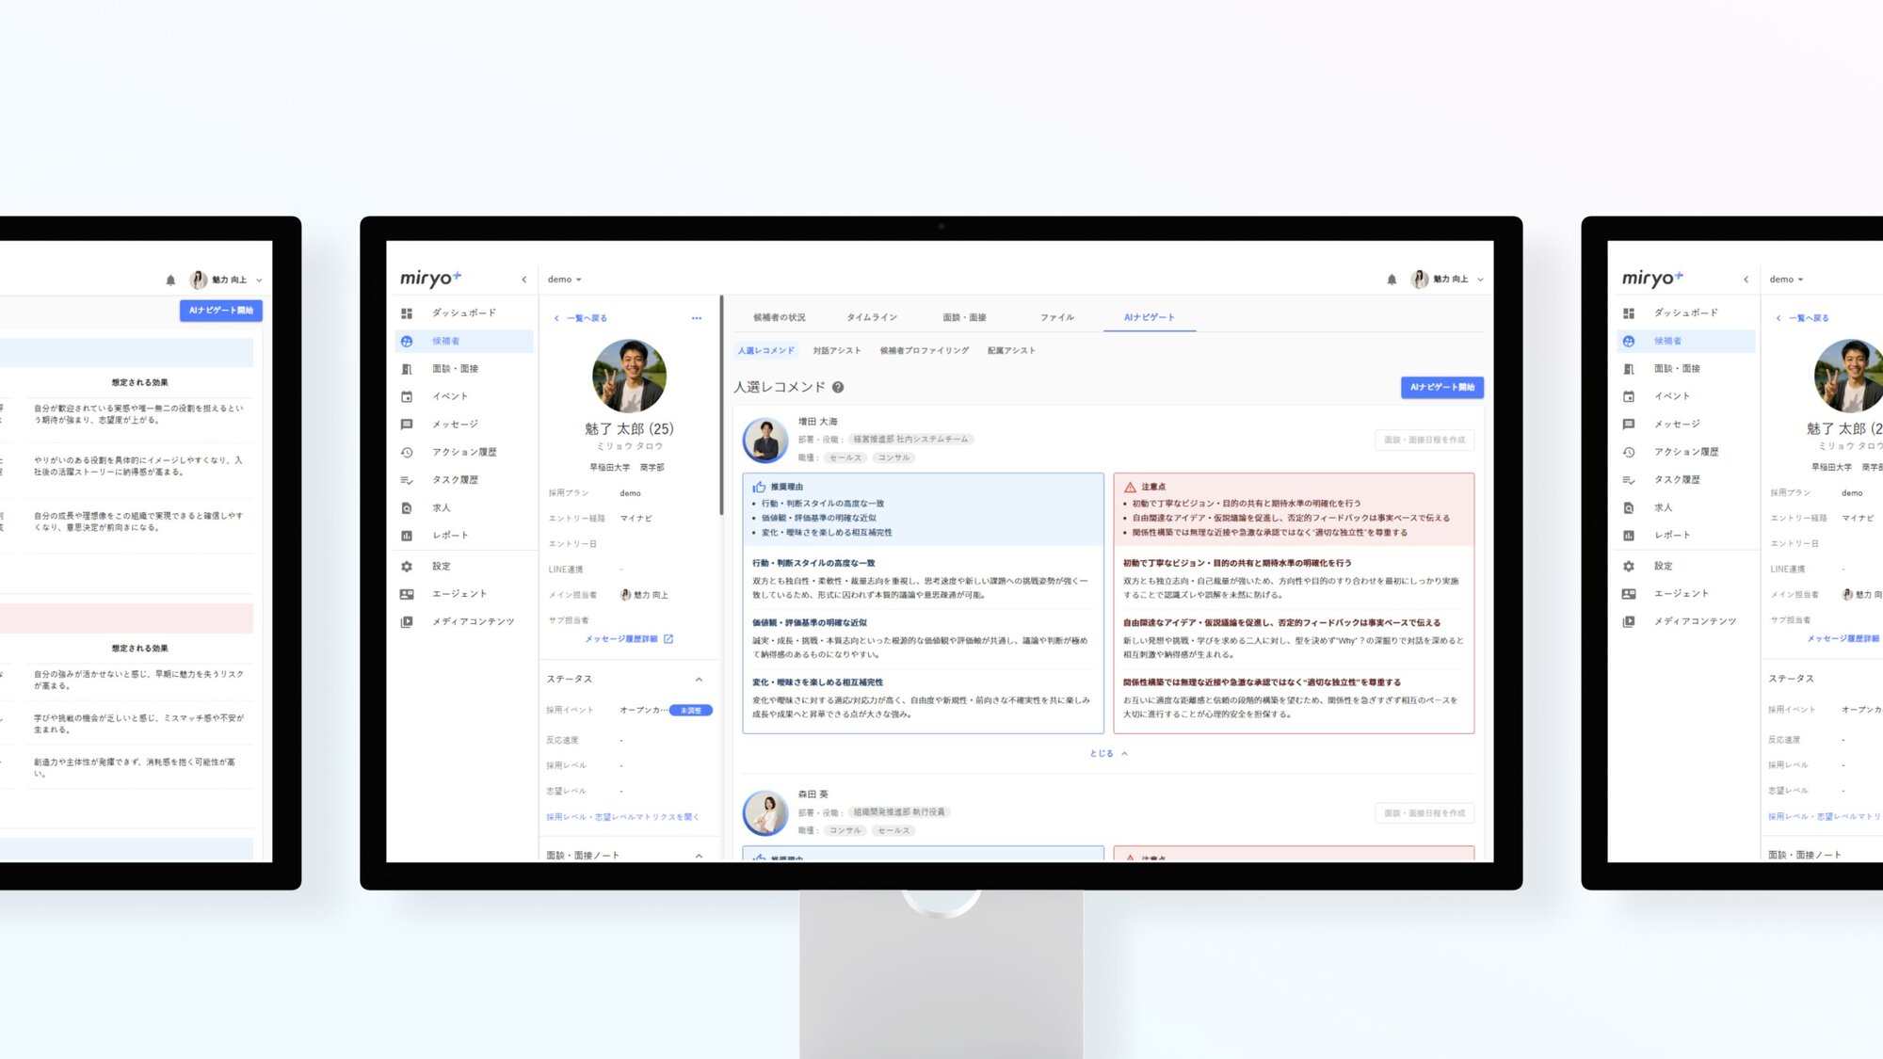Click the notification bell in the left monitor

[170, 280]
